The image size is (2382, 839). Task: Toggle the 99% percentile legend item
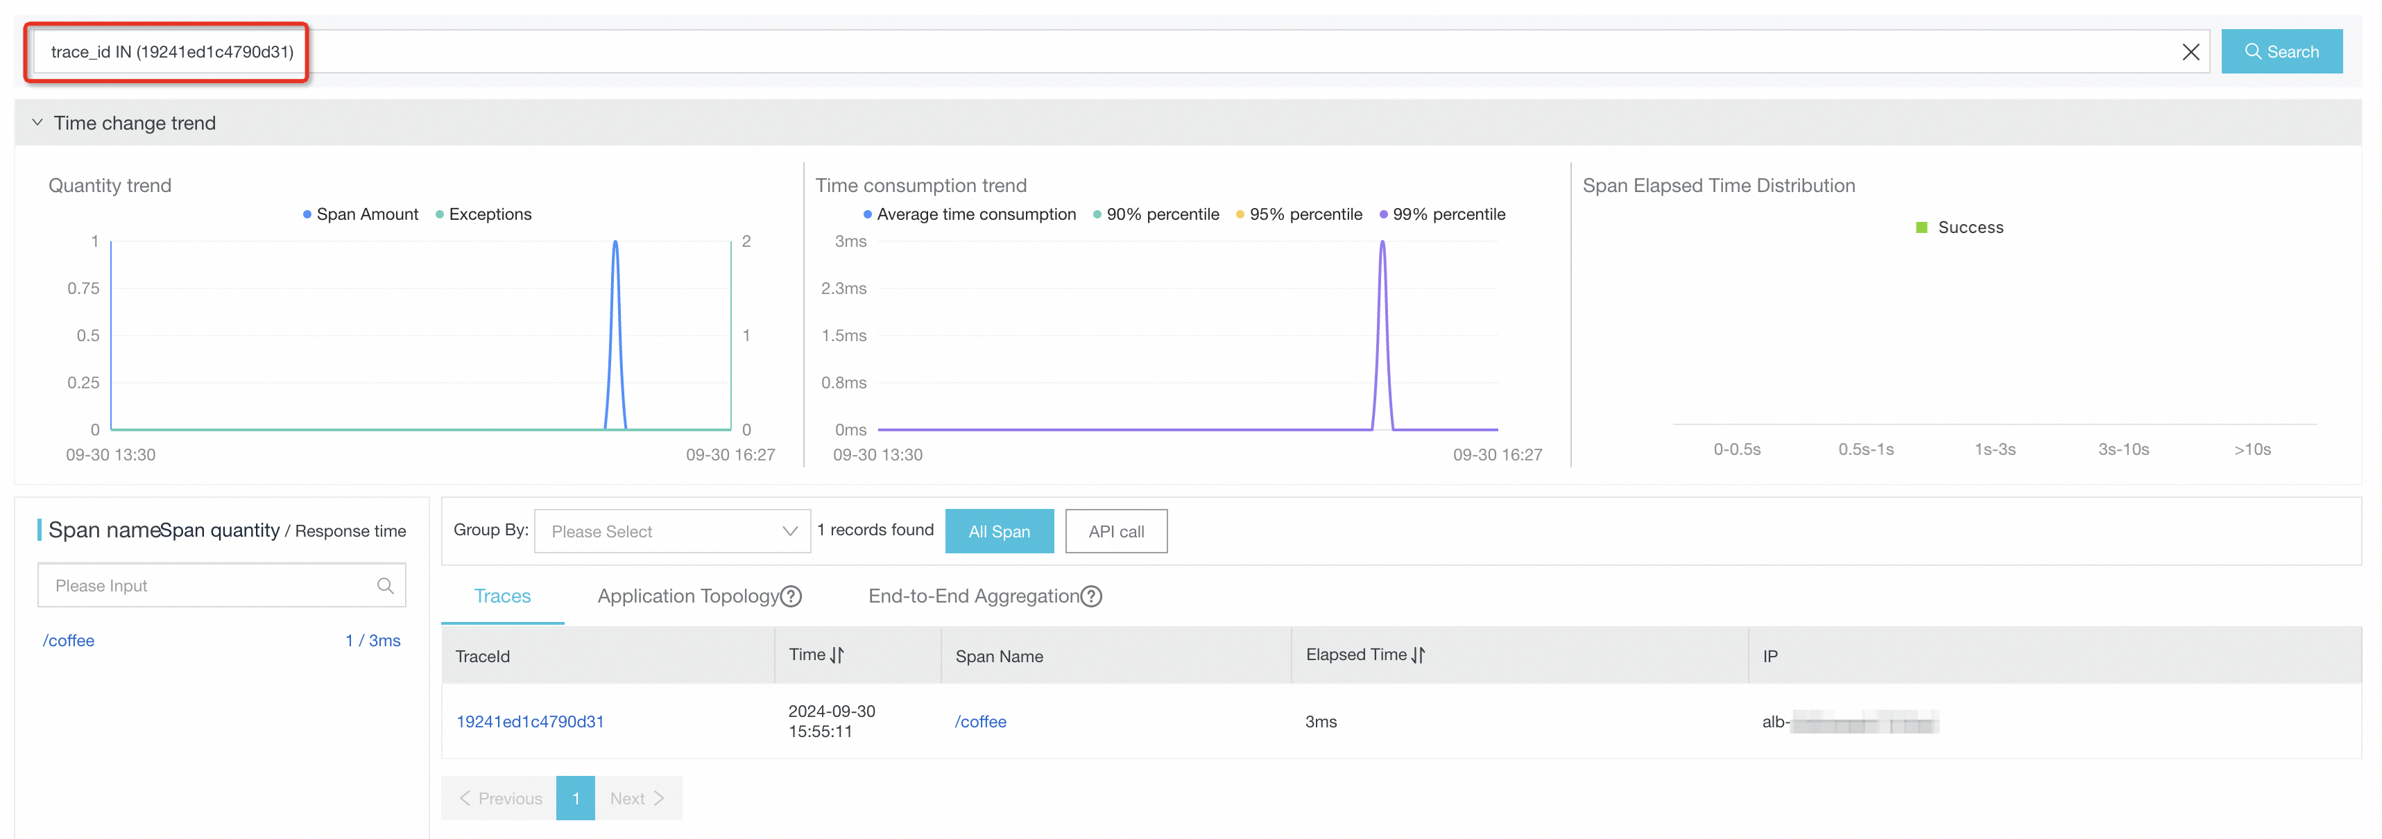pos(1443,214)
